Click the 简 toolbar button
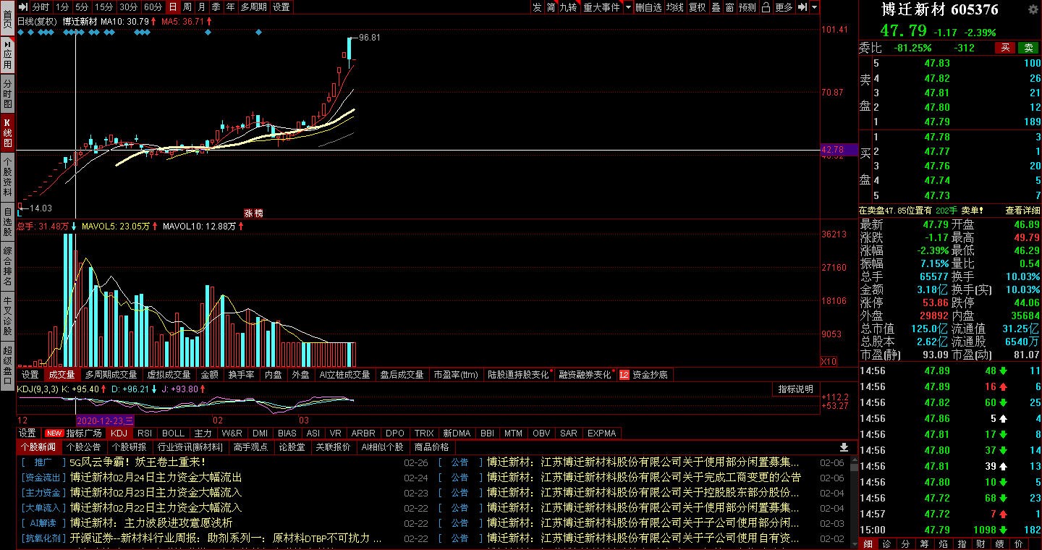 [551, 7]
